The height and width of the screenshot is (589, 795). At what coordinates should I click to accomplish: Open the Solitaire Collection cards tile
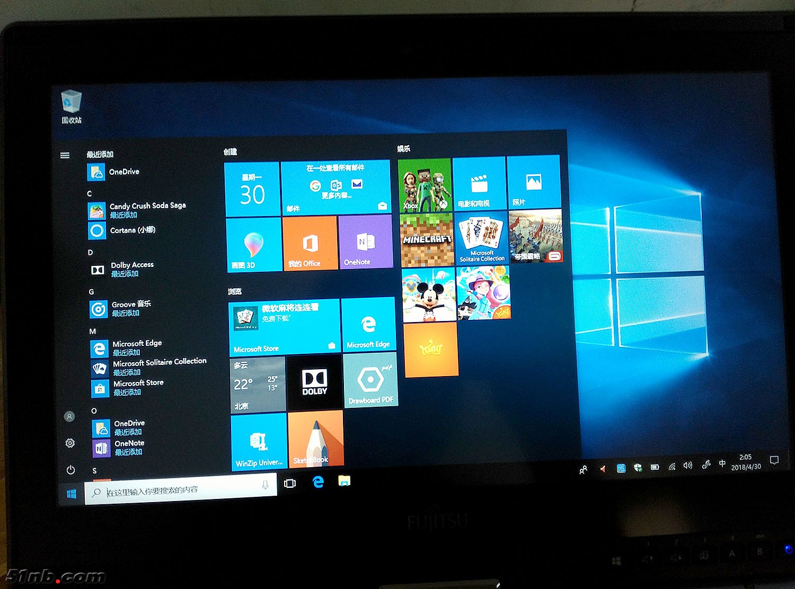tap(482, 238)
